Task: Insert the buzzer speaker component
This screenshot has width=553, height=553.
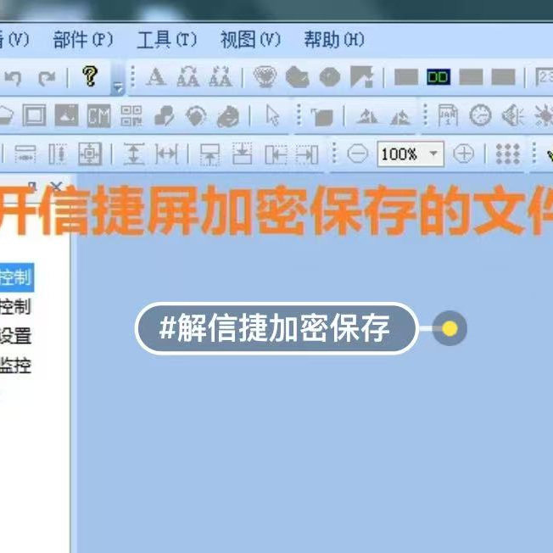Action: pos(513,115)
